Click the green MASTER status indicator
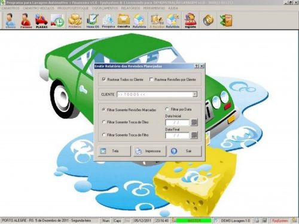This screenshot has height=224, width=299. coord(194,220)
